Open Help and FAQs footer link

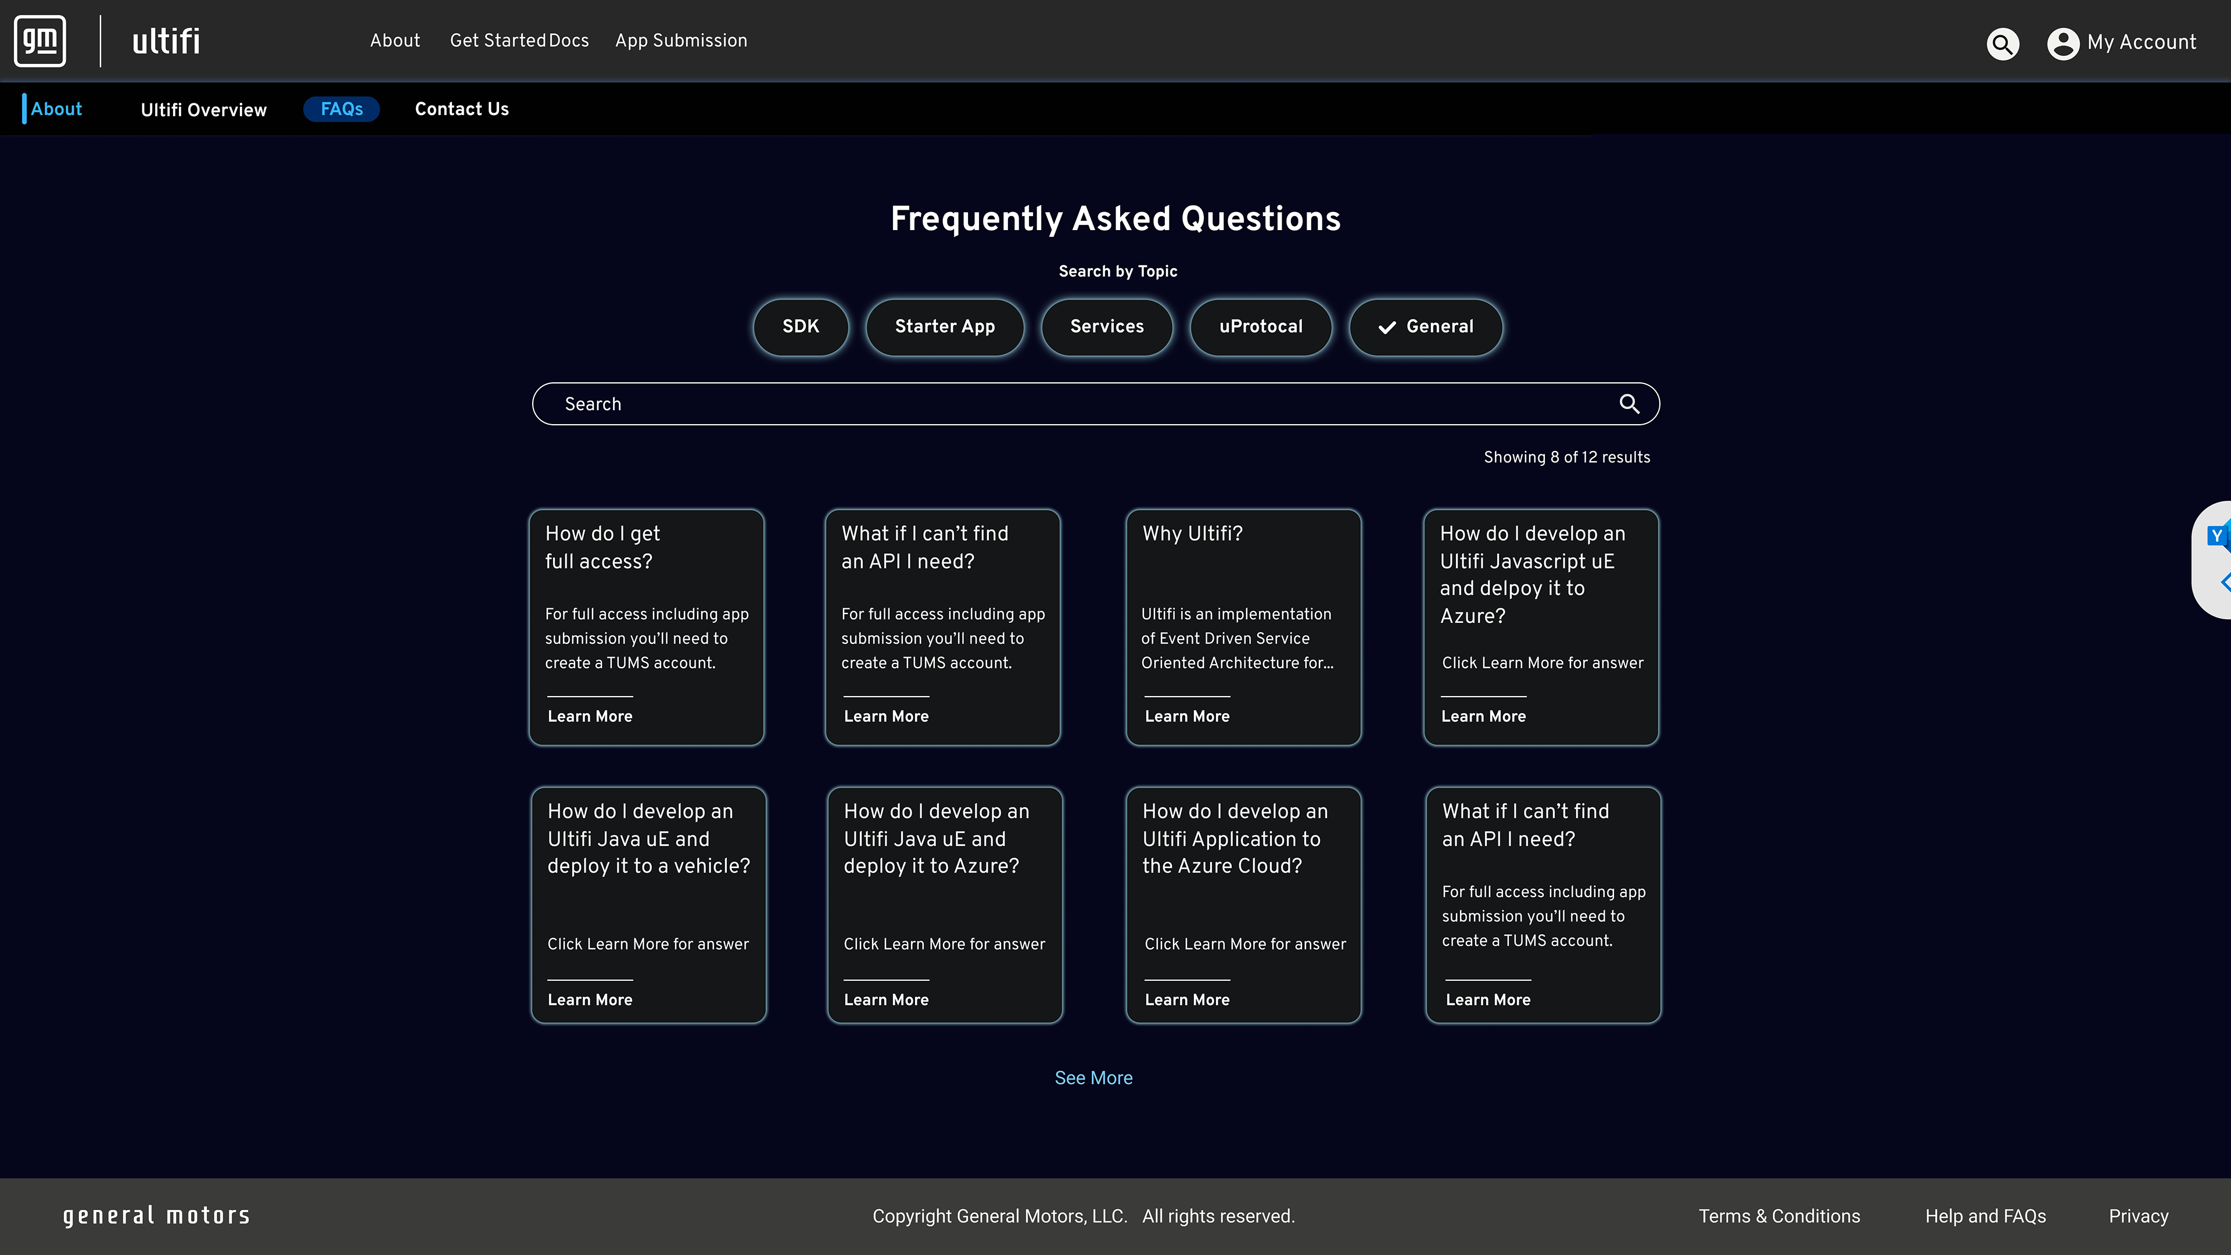click(x=1985, y=1216)
